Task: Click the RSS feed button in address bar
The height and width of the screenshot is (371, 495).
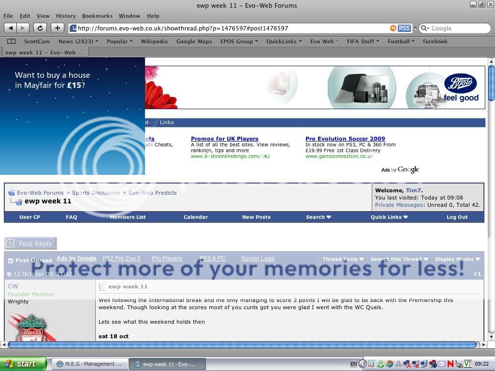Action: [x=404, y=29]
